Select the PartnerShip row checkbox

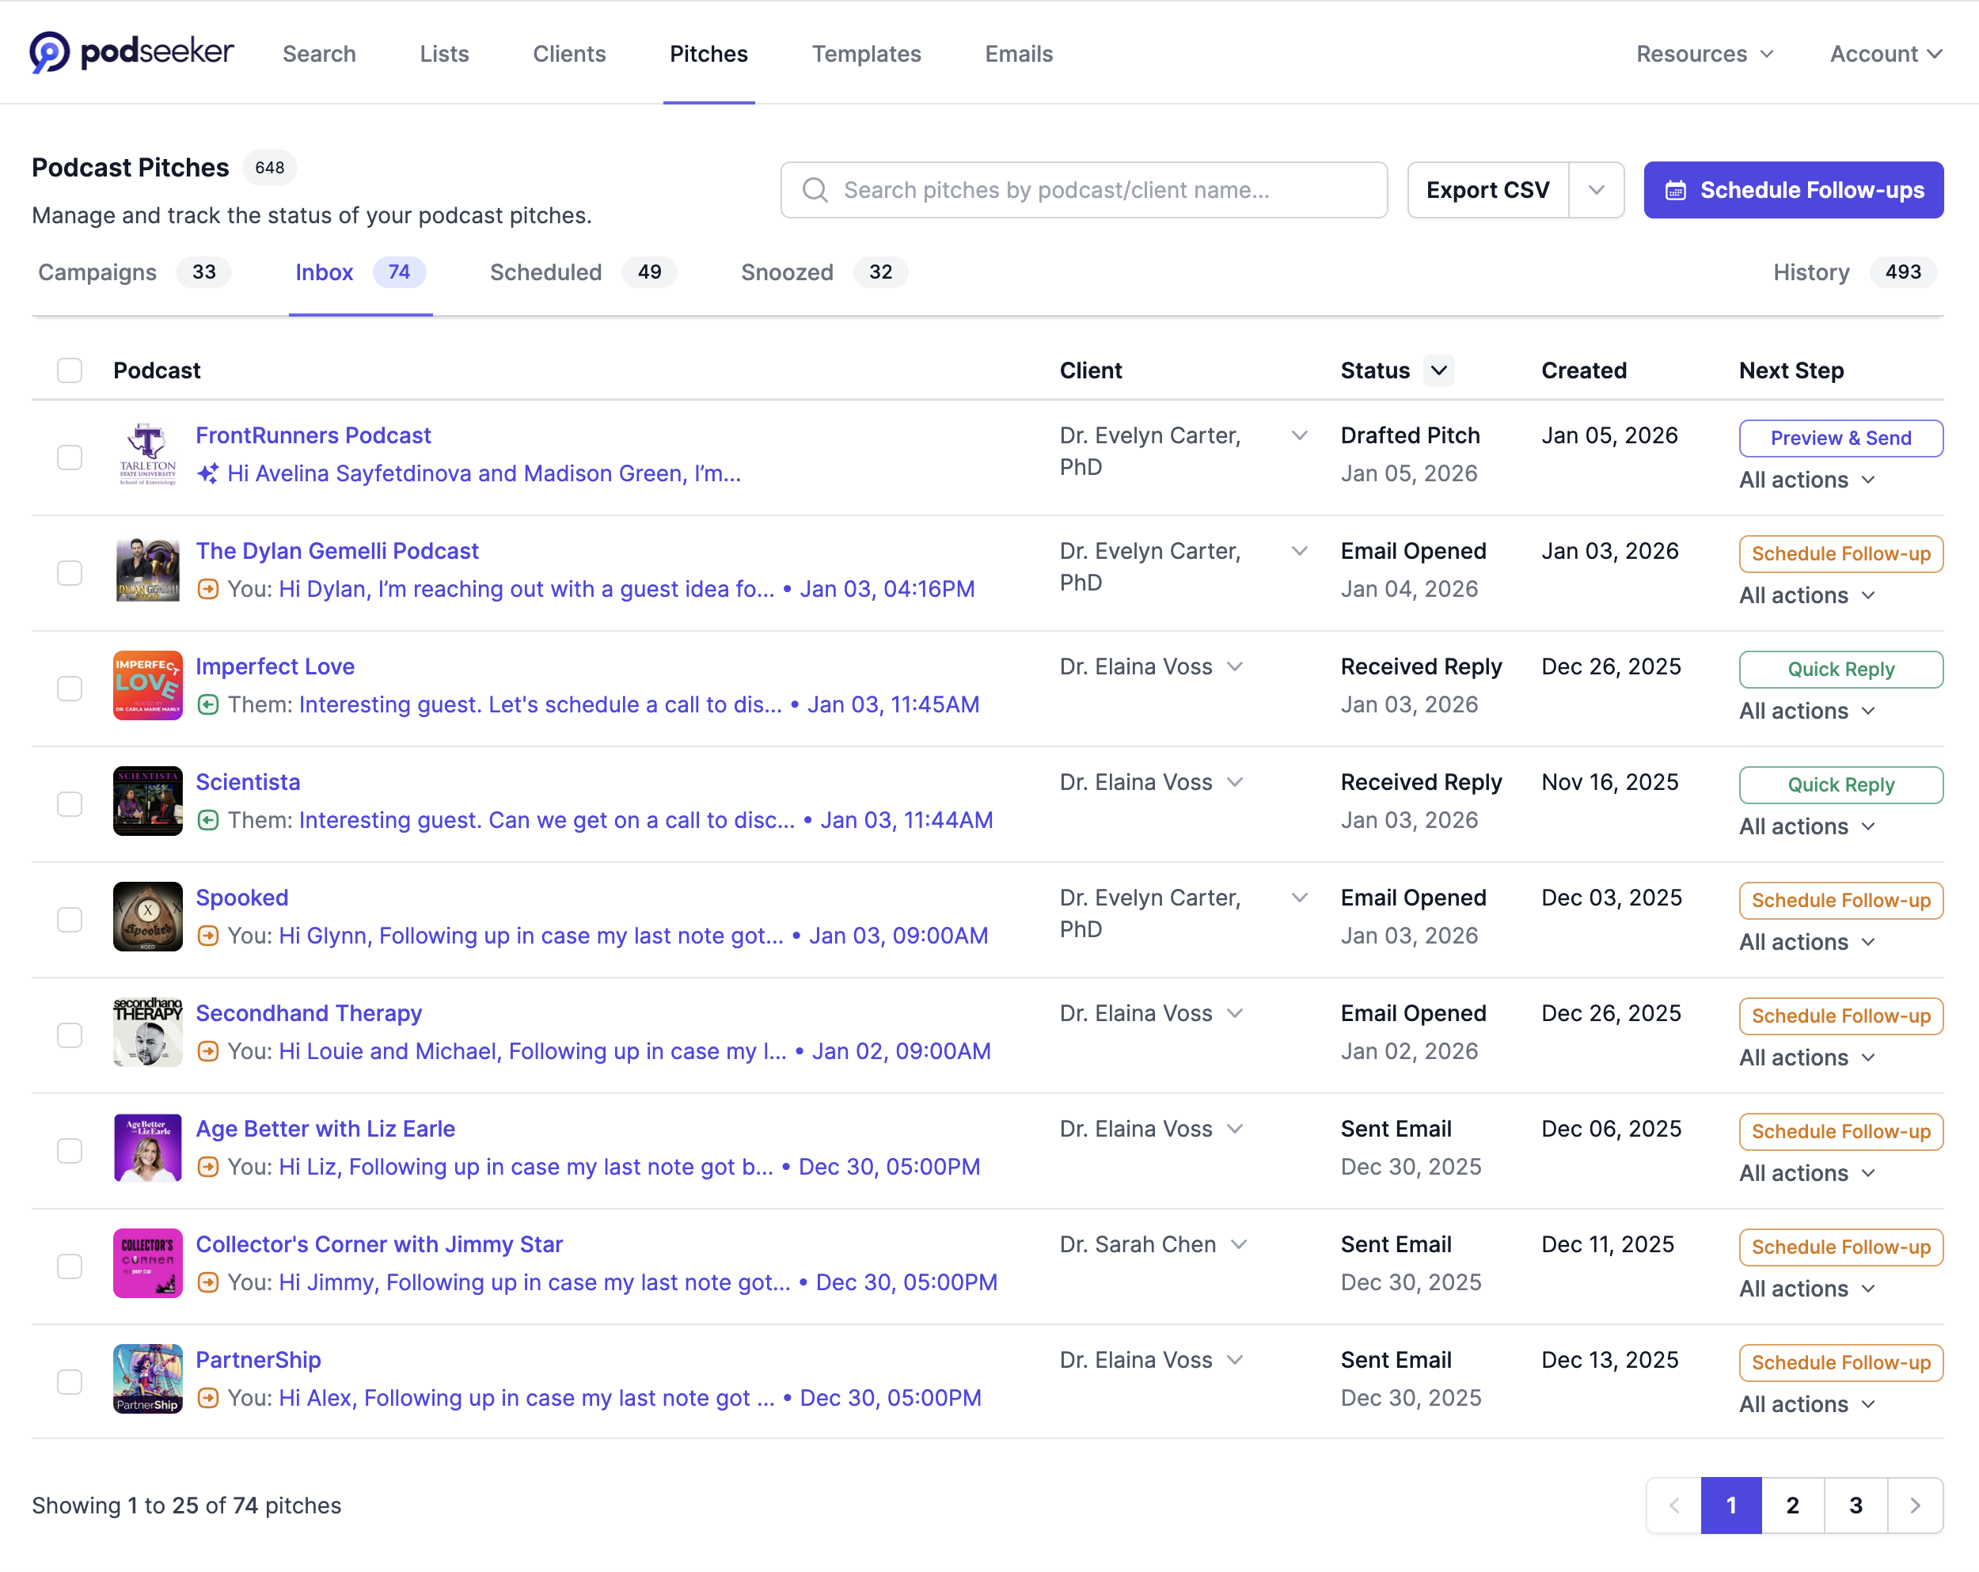click(x=70, y=1381)
